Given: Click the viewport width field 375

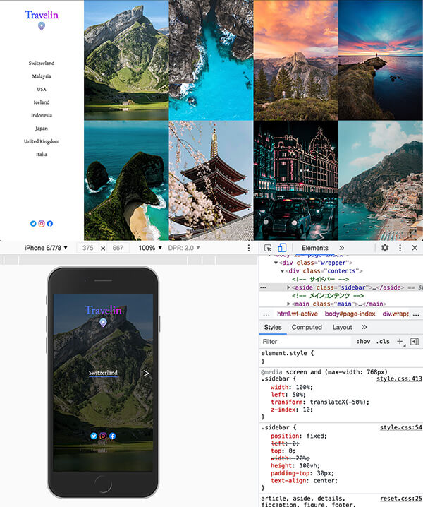Looking at the screenshot, I should (x=87, y=248).
